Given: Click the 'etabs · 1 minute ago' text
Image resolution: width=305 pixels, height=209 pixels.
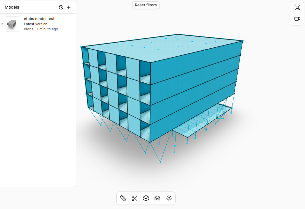Looking at the screenshot, I should click(x=41, y=29).
